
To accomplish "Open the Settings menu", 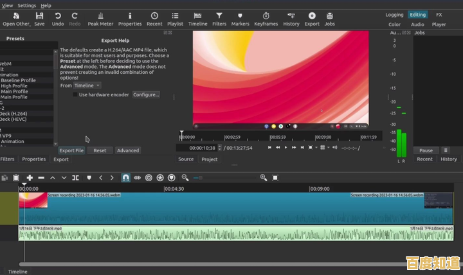I will click(26, 5).
